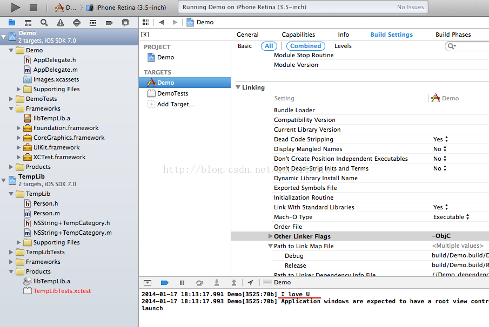
Task: Select the Combined view filter
Action: point(306,46)
